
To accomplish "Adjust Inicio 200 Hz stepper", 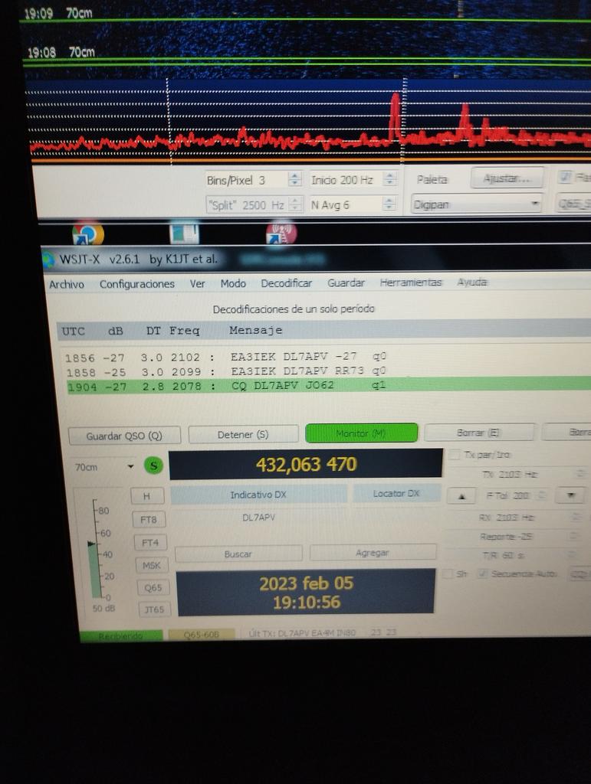I will pyautogui.click(x=390, y=179).
